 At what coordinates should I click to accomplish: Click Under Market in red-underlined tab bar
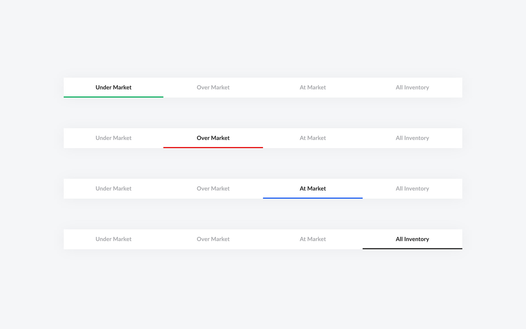tap(113, 138)
